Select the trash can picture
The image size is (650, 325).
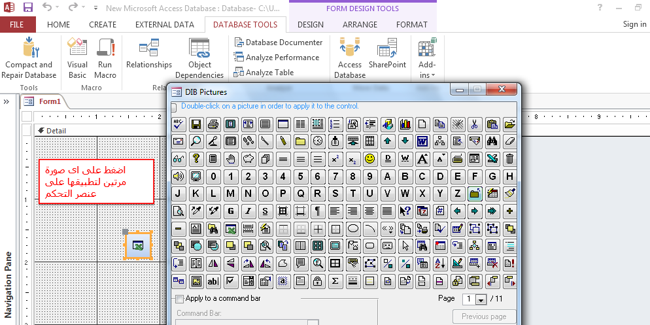pos(509,159)
